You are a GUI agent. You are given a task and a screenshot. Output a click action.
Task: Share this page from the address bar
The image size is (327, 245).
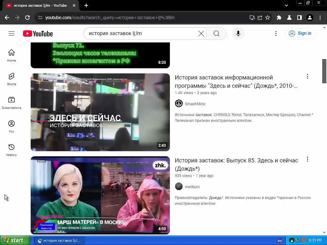(260, 18)
